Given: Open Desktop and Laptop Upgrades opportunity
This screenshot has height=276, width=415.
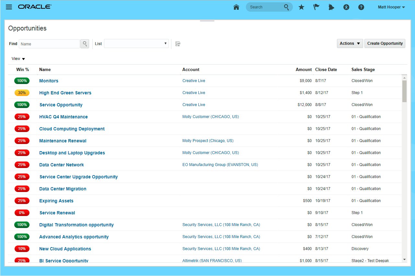Looking at the screenshot, I should [72, 153].
